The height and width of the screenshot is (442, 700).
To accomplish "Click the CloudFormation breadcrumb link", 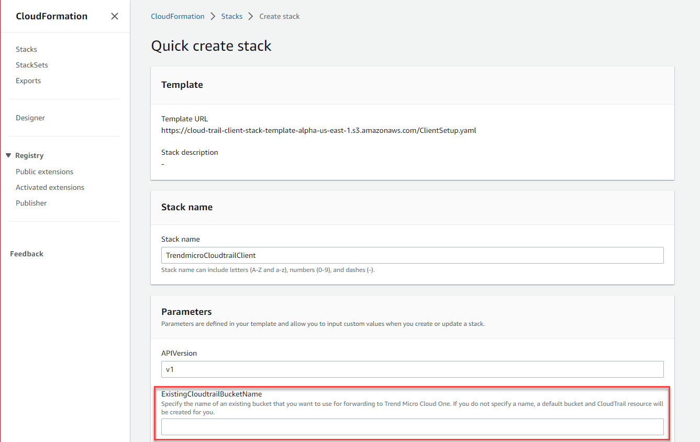I will tap(177, 16).
